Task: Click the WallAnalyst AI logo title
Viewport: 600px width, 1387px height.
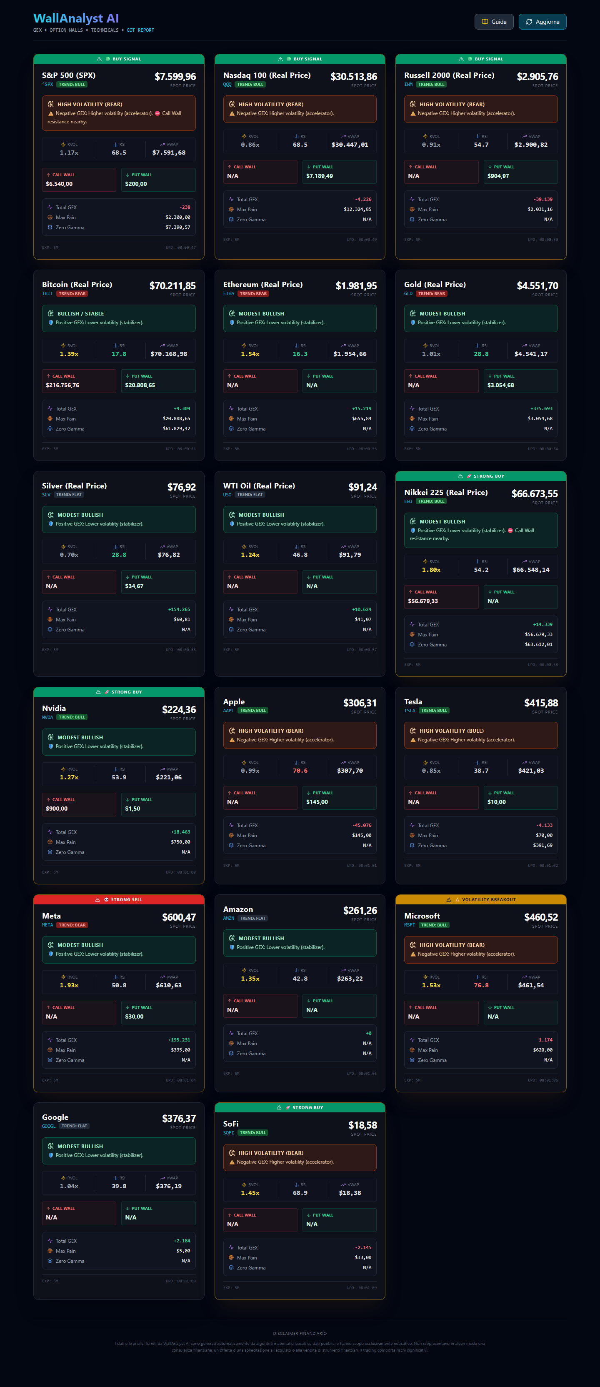Action: (76, 18)
